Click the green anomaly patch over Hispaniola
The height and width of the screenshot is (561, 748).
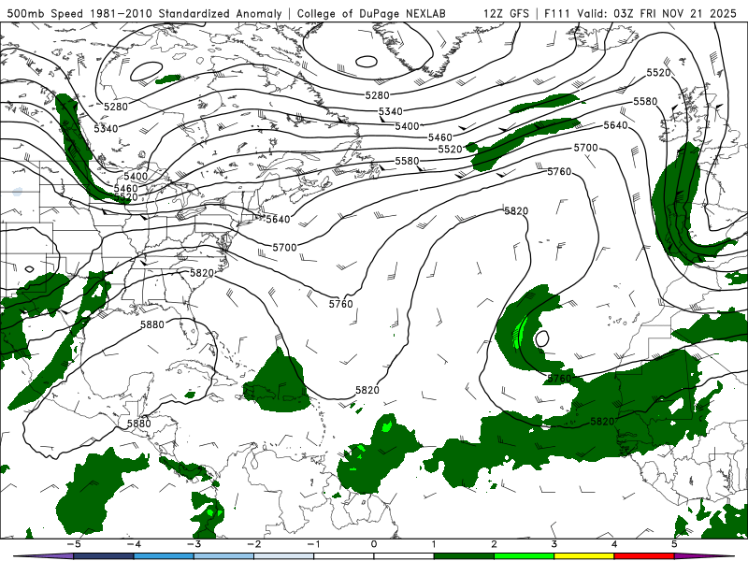pyautogui.click(x=278, y=381)
